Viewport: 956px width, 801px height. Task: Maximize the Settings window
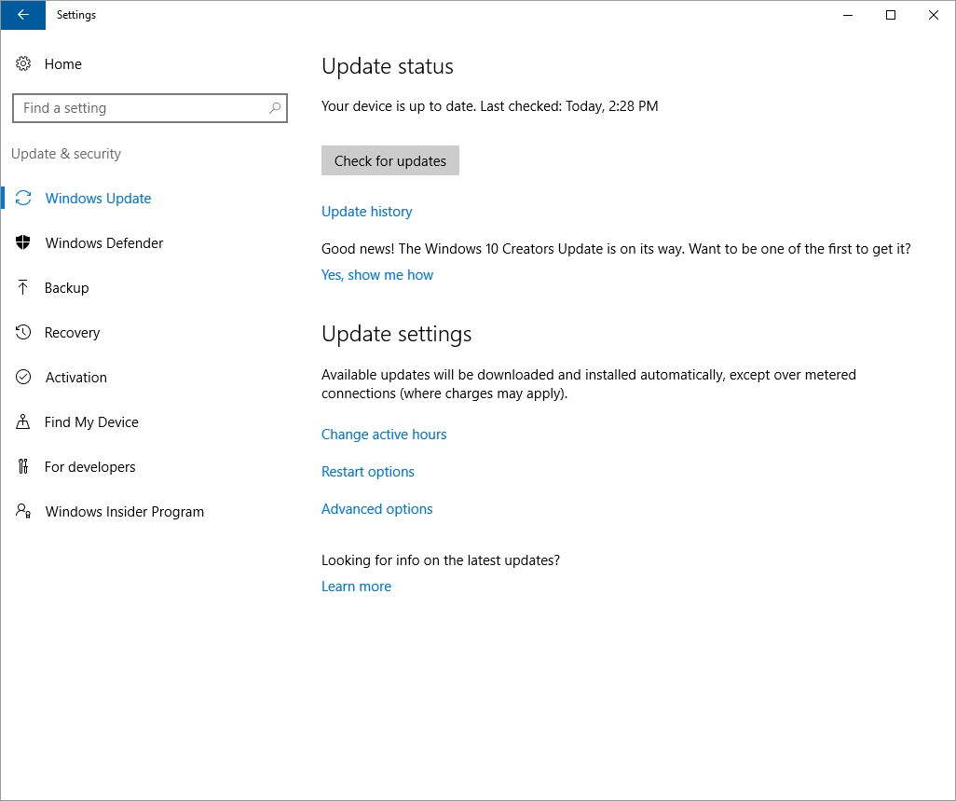[890, 15]
